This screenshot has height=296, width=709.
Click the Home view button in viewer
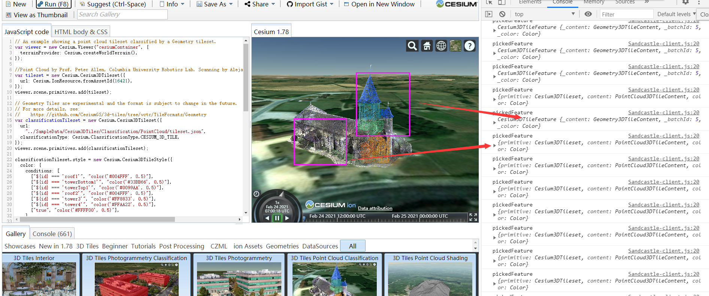click(427, 46)
